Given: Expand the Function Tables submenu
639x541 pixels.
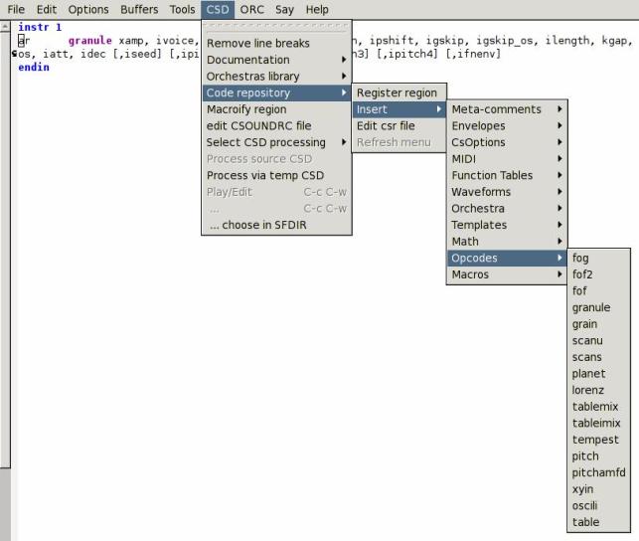Looking at the screenshot, I should pos(507,175).
